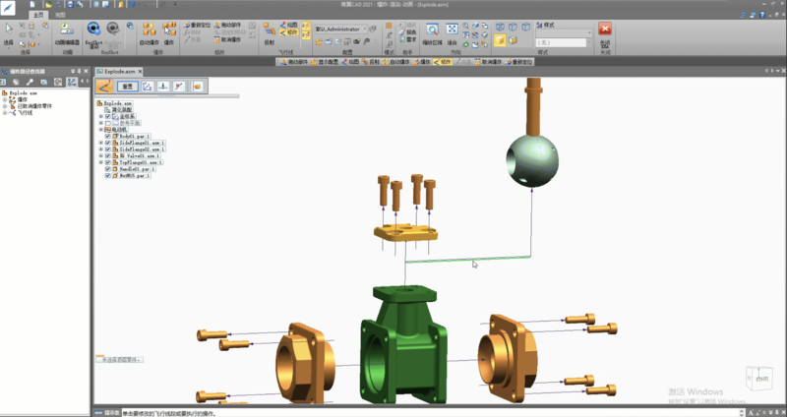Select the shaded with edges view style cube
This screenshot has width=787, height=417.
tap(513, 40)
